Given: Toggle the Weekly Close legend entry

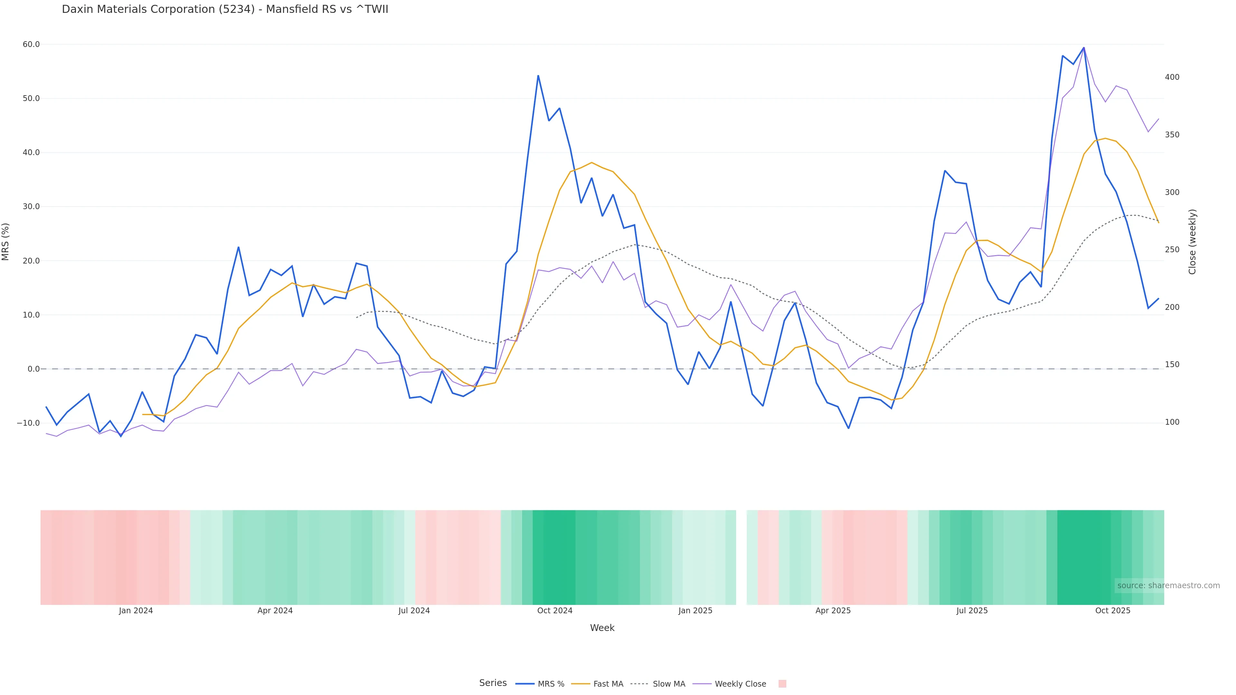Looking at the screenshot, I should pos(729,684).
